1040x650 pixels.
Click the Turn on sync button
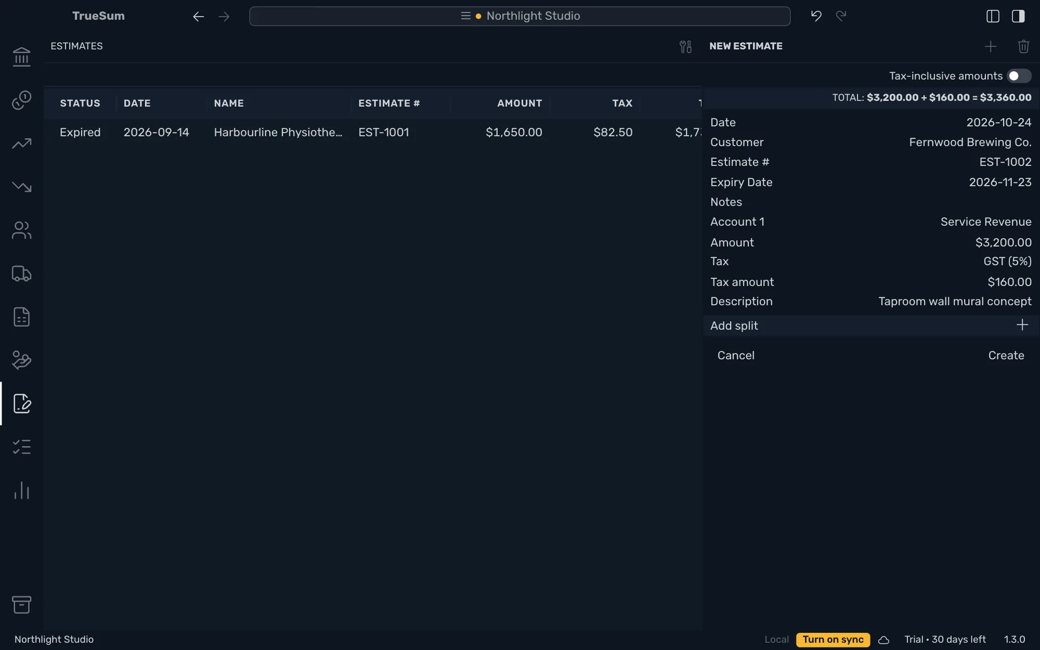[x=833, y=640]
